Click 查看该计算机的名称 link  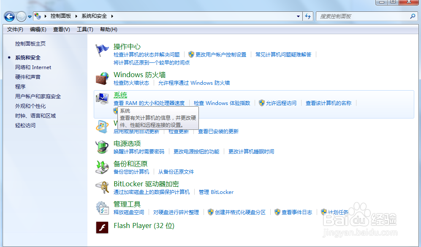coord(329,103)
